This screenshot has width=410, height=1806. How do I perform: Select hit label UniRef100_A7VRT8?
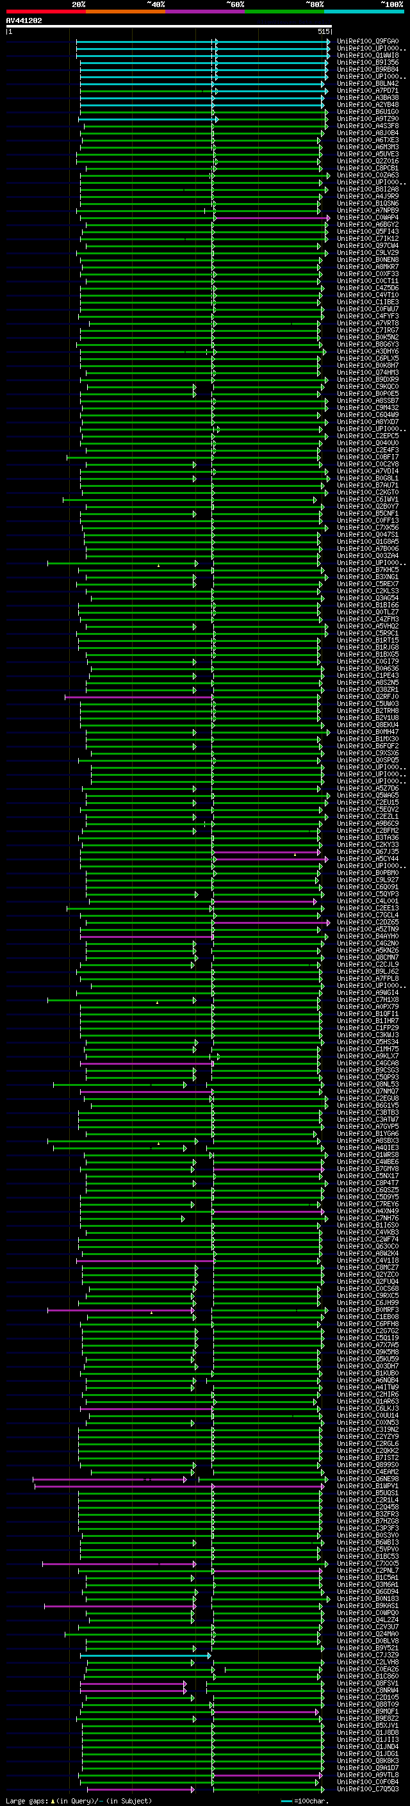(x=368, y=323)
